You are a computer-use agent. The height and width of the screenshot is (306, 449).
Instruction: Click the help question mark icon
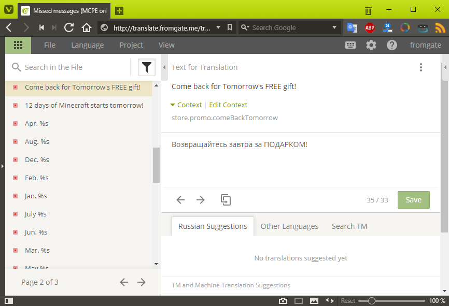(x=392, y=45)
